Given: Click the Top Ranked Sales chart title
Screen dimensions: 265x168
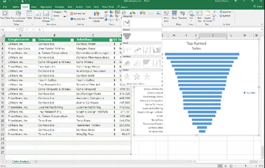Looking at the screenshot, I should point(196,46).
